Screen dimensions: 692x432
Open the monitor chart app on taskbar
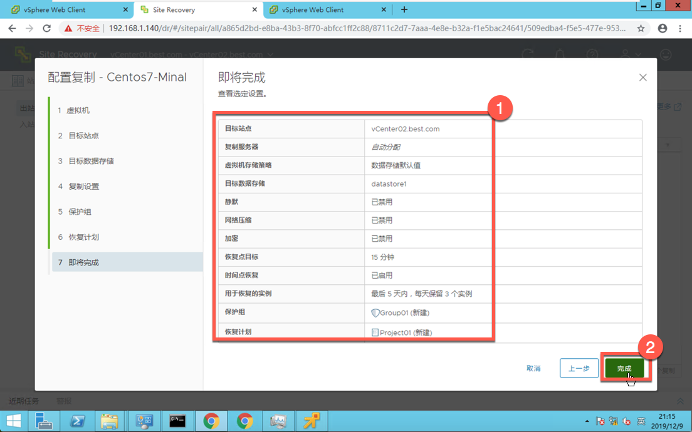[x=278, y=421]
